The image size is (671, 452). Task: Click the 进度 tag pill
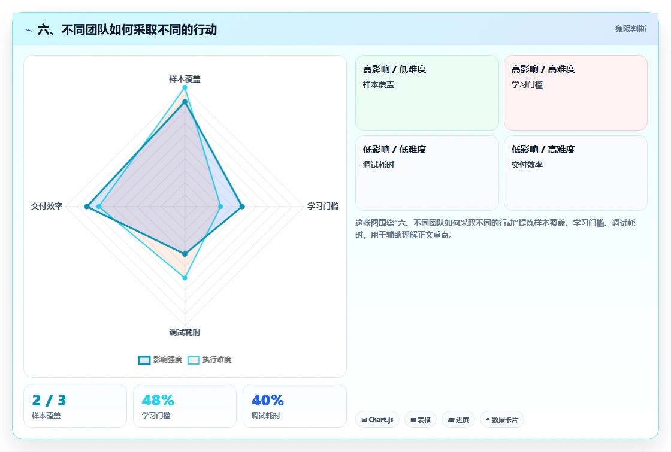(x=458, y=420)
